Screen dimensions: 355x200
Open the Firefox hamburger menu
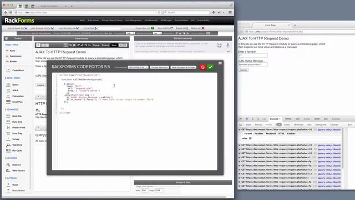click(230, 12)
